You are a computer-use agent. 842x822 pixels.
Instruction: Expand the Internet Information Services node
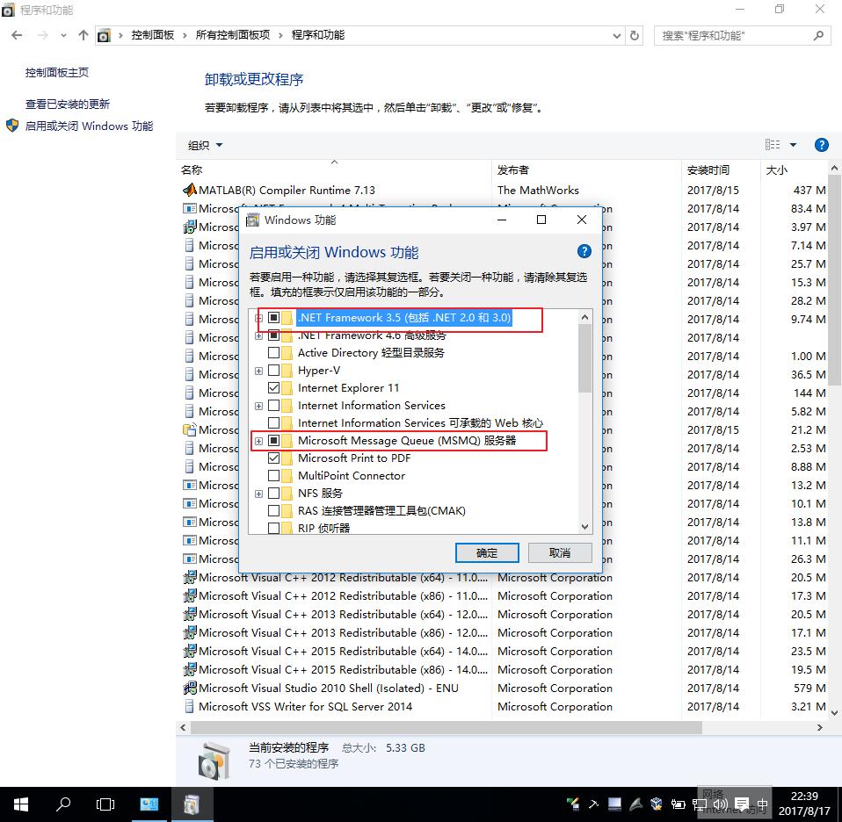point(258,406)
